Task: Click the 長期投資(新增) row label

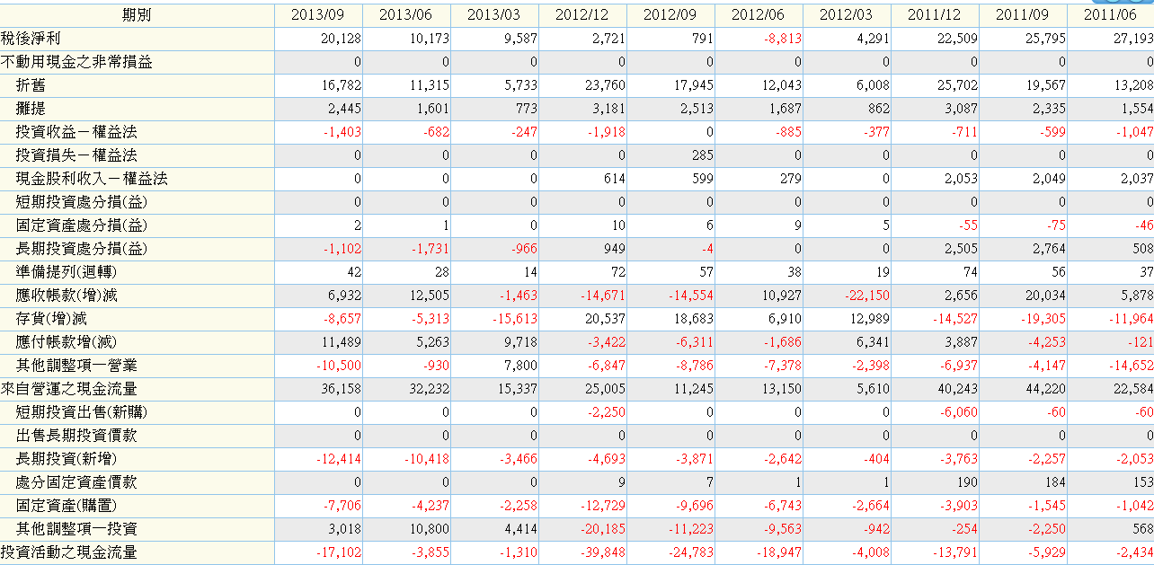Action: [67, 459]
